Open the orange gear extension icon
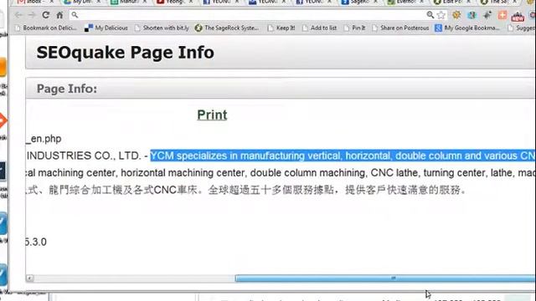Viewport: 536px width, 301px height. click(x=456, y=15)
